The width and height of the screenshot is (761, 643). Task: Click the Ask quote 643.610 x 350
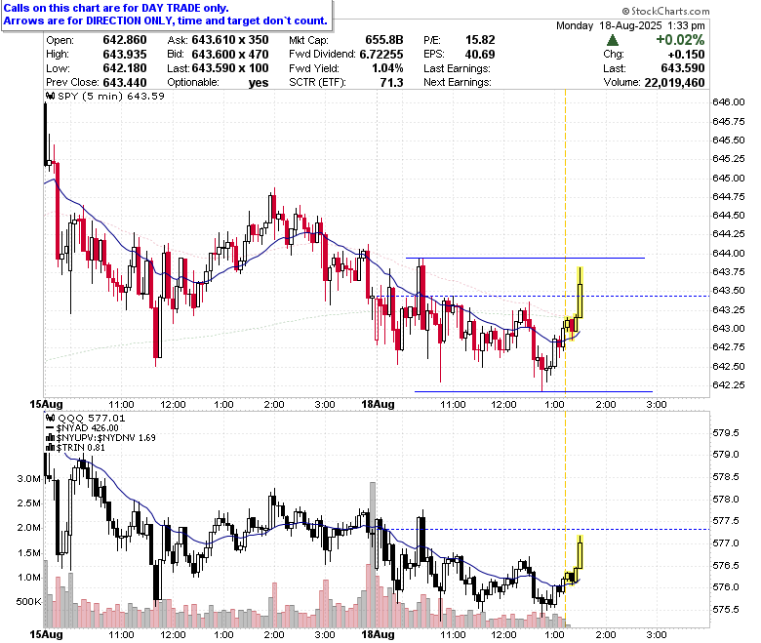point(230,40)
